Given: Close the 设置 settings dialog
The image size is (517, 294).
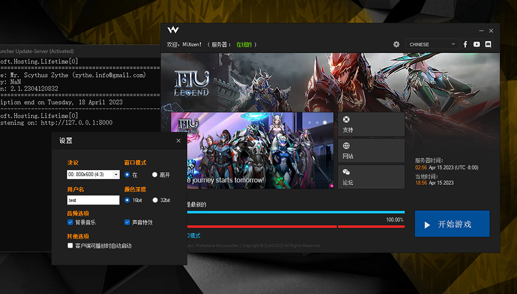Looking at the screenshot, I should pos(178,141).
